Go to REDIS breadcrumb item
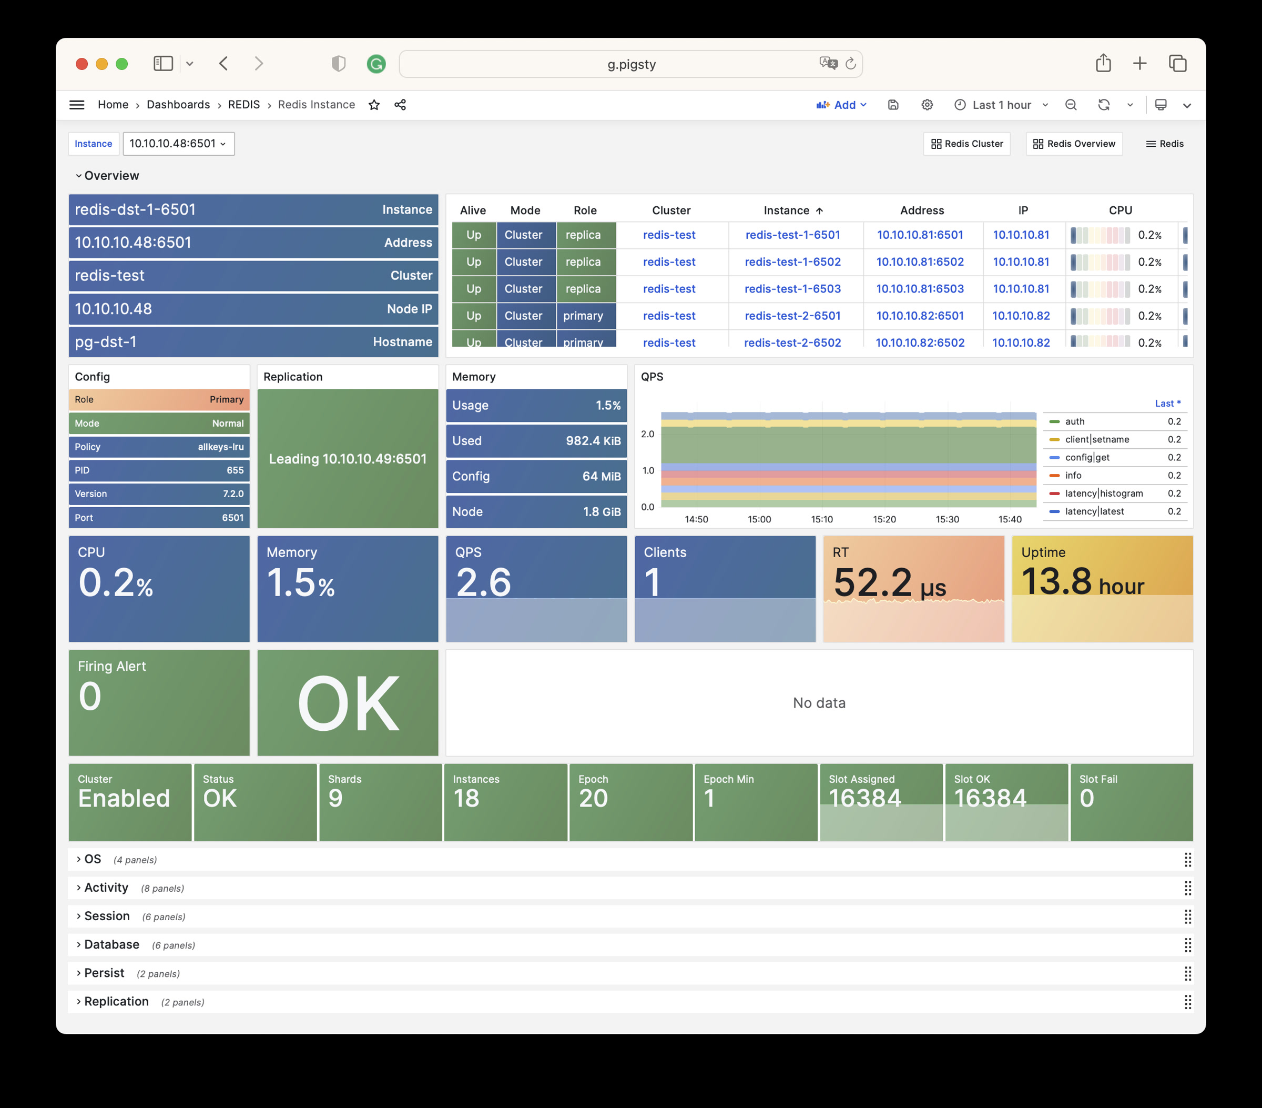The width and height of the screenshot is (1262, 1108). pyautogui.click(x=243, y=105)
